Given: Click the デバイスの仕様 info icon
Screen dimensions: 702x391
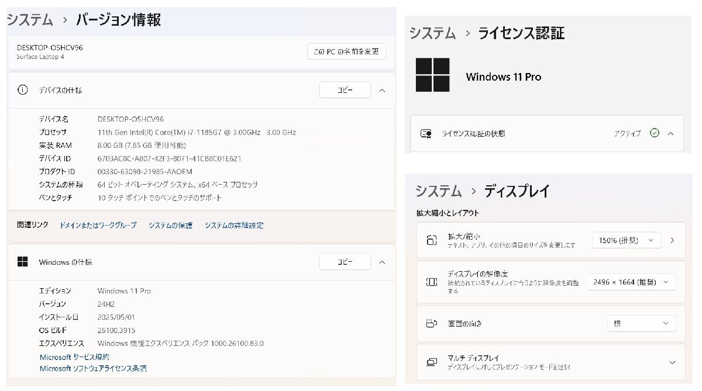Looking at the screenshot, I should pos(22,89).
